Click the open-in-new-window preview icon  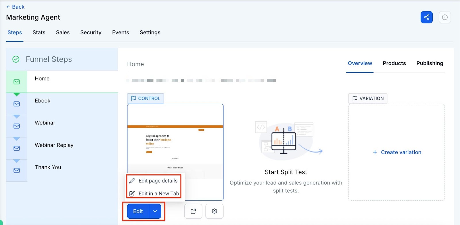tap(193, 211)
